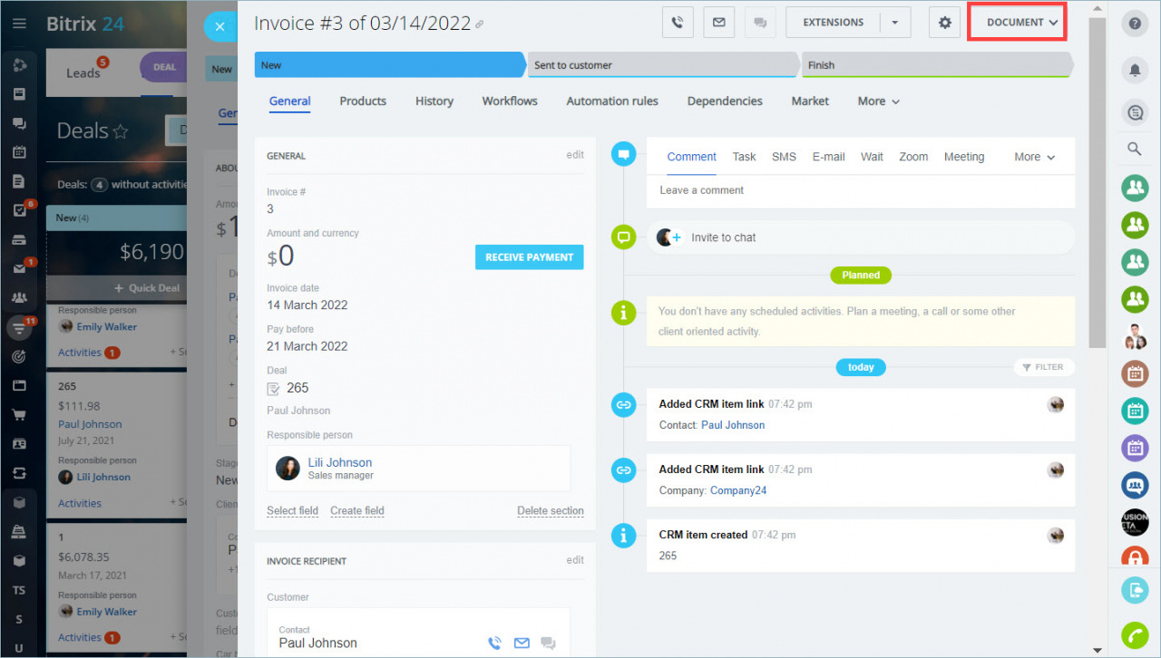
Task: Edit the GENERAL section
Action: pyautogui.click(x=575, y=155)
